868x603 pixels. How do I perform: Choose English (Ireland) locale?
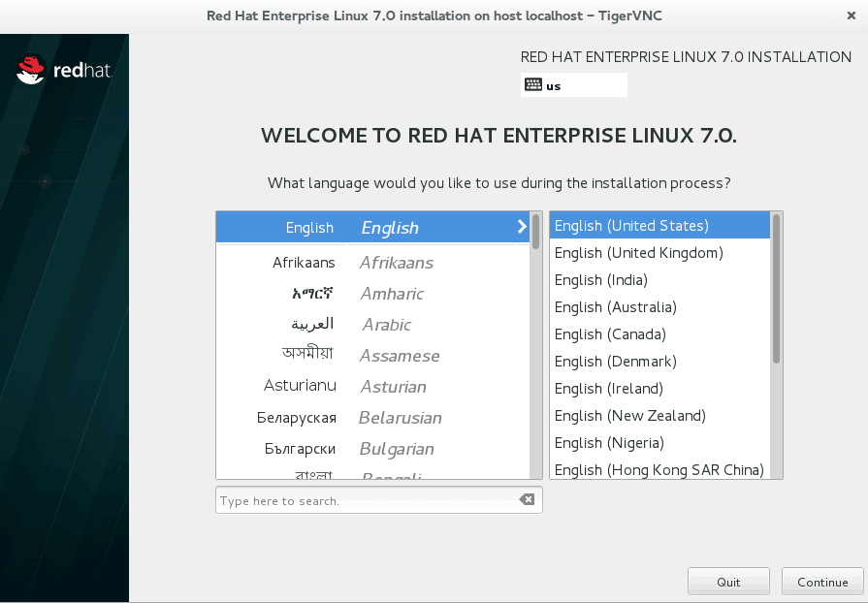[659, 389]
